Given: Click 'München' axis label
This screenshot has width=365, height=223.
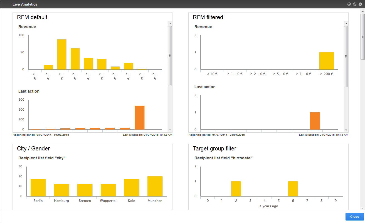Looking at the screenshot, I should click(x=155, y=201).
